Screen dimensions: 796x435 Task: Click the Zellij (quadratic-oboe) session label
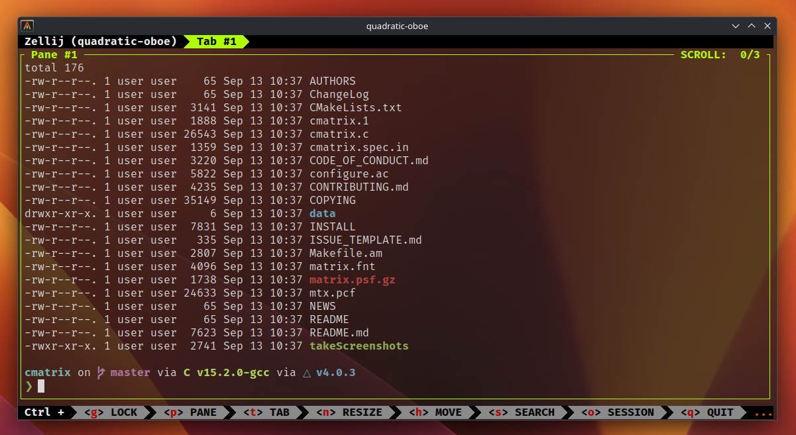(101, 42)
